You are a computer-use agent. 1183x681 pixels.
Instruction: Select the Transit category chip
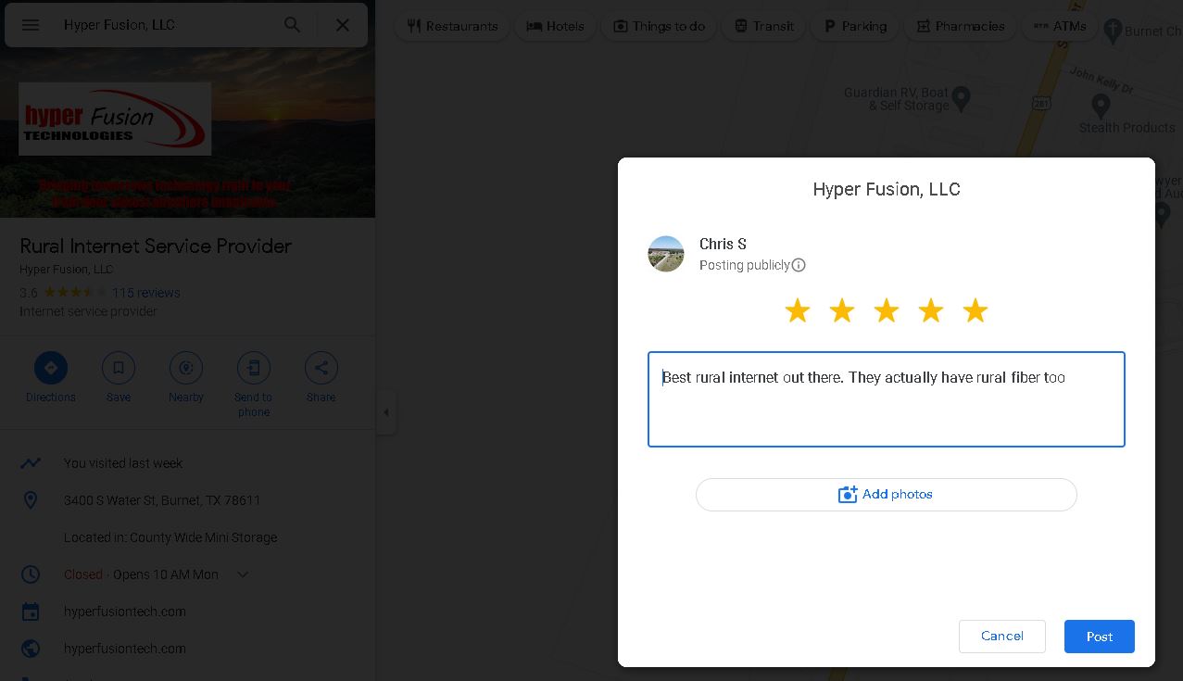coord(763,26)
